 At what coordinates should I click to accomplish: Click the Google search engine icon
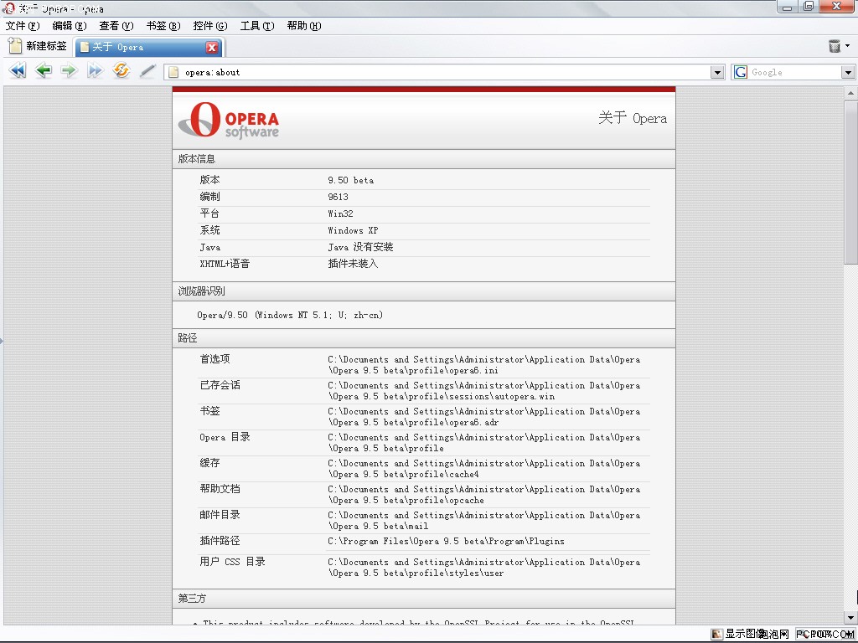[x=741, y=72]
